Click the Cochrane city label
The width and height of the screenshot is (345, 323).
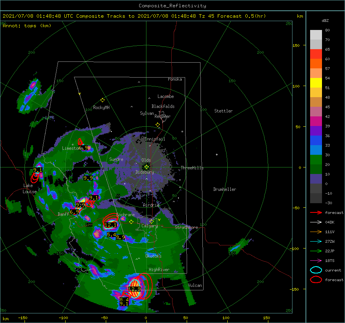point(125,215)
